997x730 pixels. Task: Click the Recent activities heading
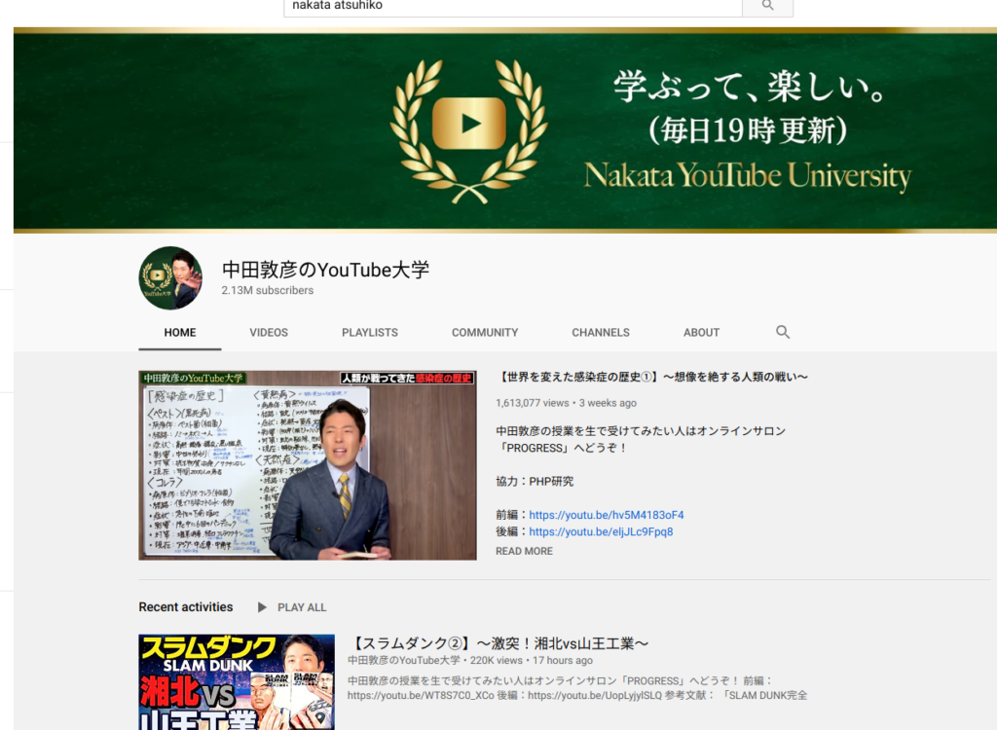point(186,607)
